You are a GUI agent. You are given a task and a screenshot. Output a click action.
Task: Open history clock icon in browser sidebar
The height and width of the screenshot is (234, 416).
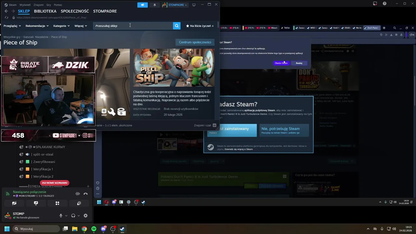97,188
